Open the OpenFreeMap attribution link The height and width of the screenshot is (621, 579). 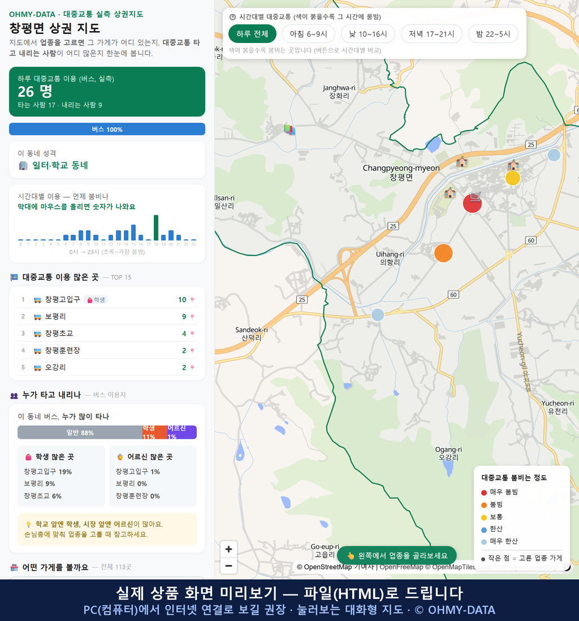401,567
